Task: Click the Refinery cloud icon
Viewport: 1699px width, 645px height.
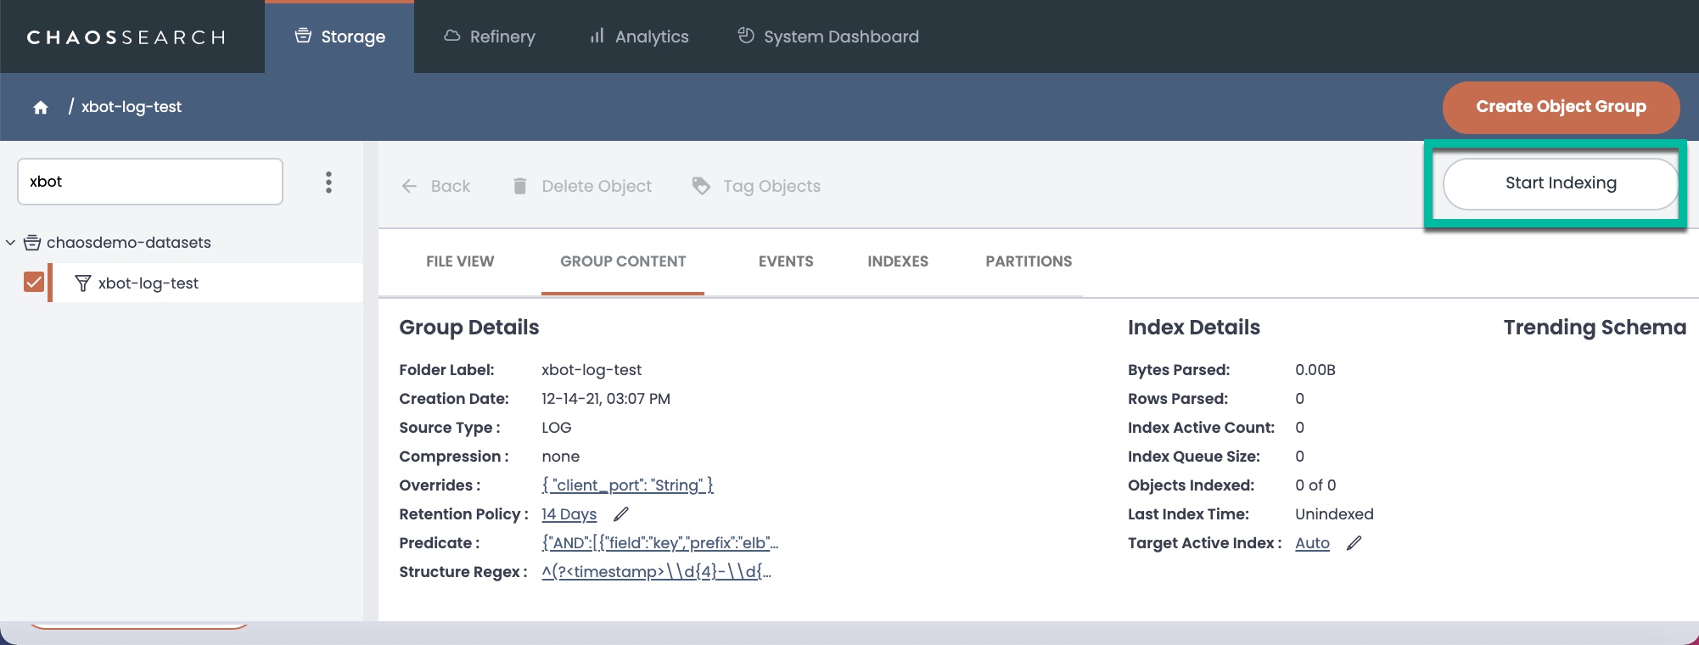Action: [452, 36]
